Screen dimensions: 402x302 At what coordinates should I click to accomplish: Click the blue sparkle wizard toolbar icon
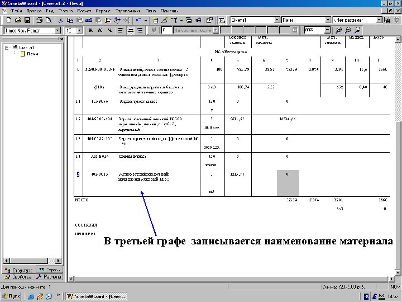click(117, 20)
